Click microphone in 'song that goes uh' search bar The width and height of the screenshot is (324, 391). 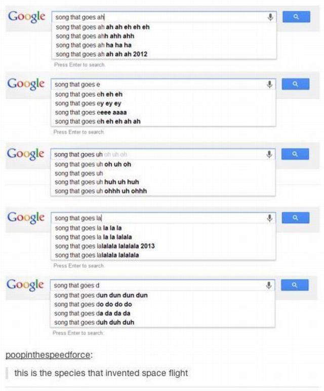click(271, 153)
